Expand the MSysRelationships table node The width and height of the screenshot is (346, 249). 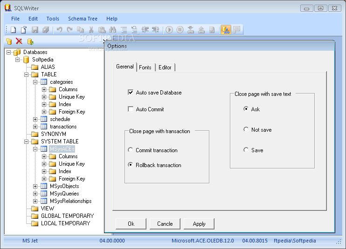point(35,201)
